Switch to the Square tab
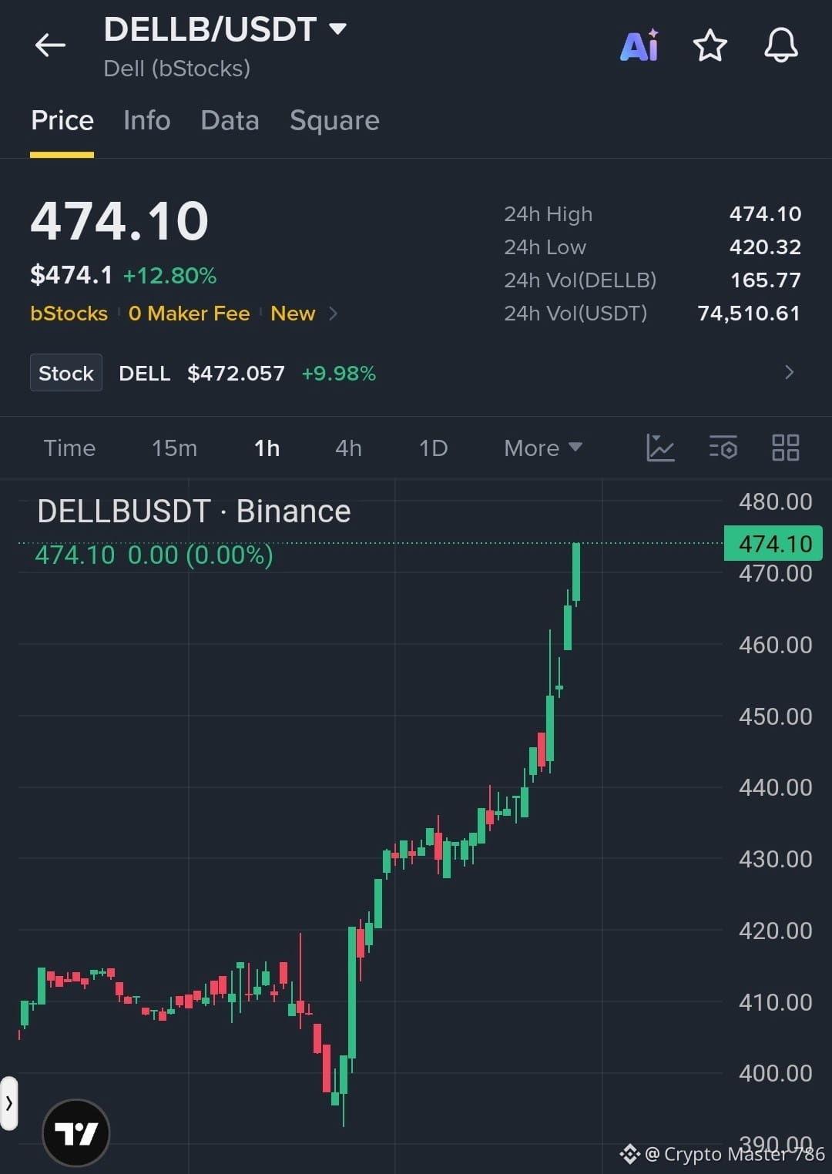Image resolution: width=832 pixels, height=1174 pixels. coord(334,121)
